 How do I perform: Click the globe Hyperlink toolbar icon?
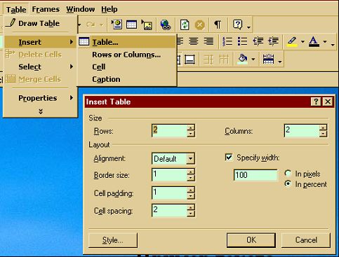click(x=166, y=25)
